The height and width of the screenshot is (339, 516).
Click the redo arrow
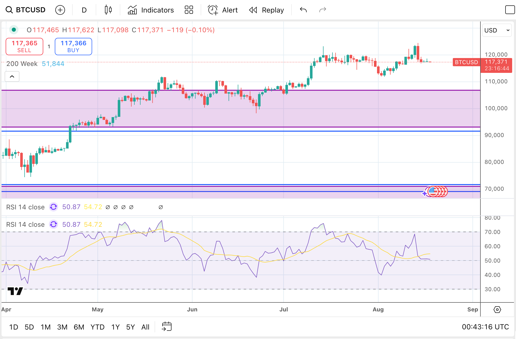point(322,10)
